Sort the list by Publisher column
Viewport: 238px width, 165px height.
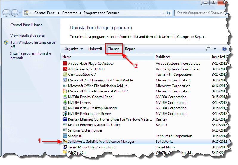tap(163, 57)
